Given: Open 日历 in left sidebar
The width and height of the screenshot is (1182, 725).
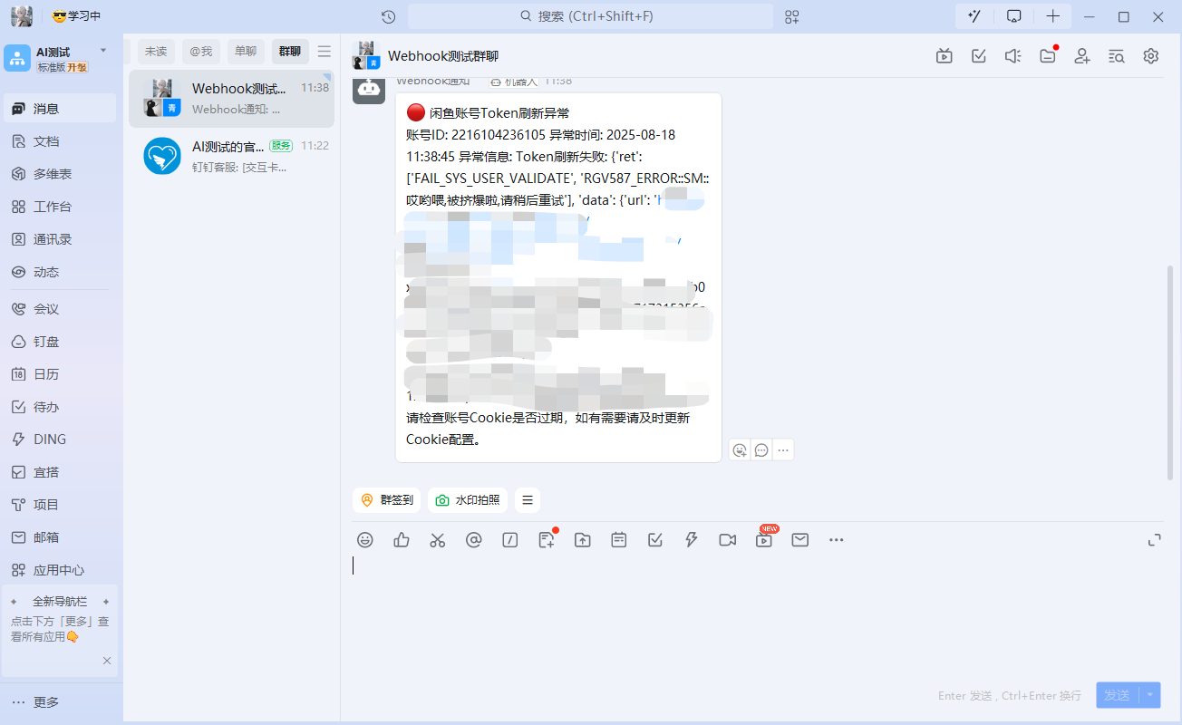Looking at the screenshot, I should tap(46, 374).
